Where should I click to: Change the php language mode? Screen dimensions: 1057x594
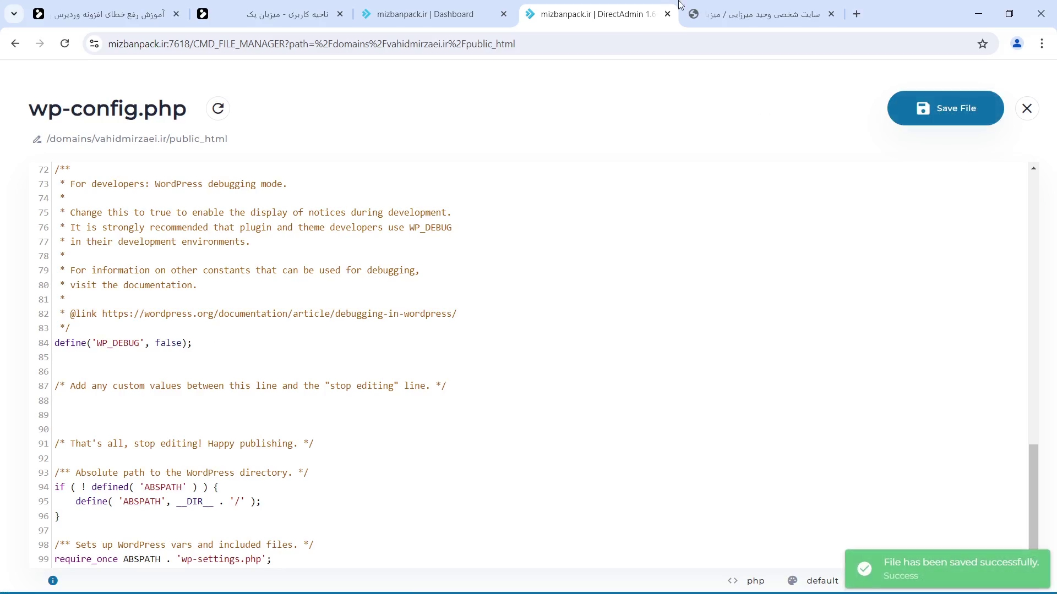click(x=756, y=581)
